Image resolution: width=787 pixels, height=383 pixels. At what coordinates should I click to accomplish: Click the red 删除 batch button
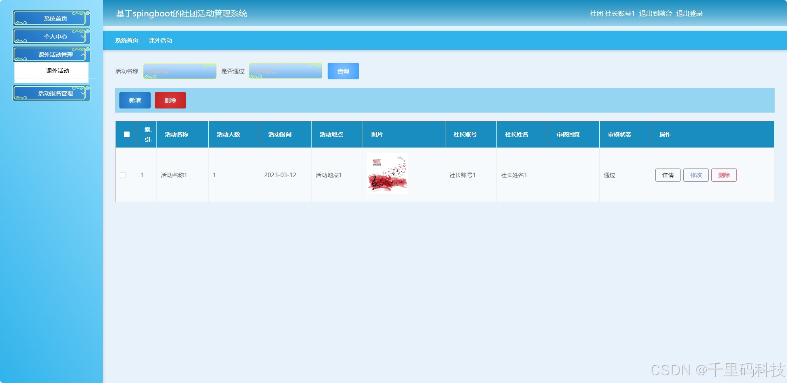tap(170, 100)
